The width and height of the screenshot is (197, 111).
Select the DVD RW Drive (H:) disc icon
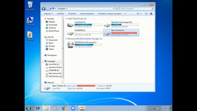point(70,44)
